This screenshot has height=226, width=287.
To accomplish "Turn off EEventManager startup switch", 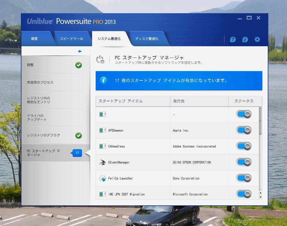I will [x=244, y=162].
